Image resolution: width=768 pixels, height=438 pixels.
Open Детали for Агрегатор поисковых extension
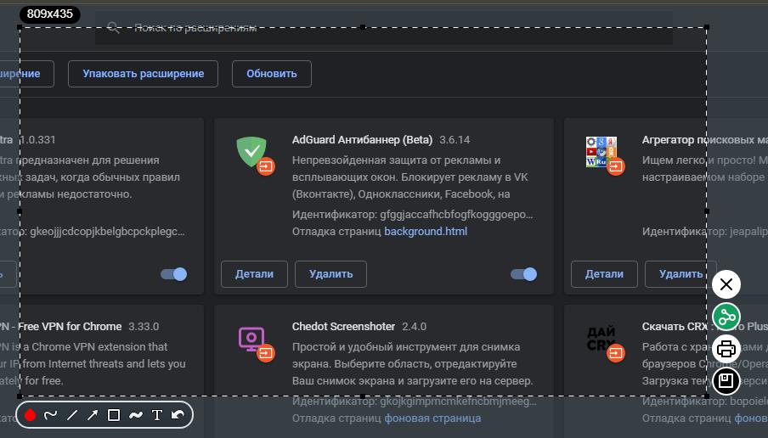[x=604, y=274]
